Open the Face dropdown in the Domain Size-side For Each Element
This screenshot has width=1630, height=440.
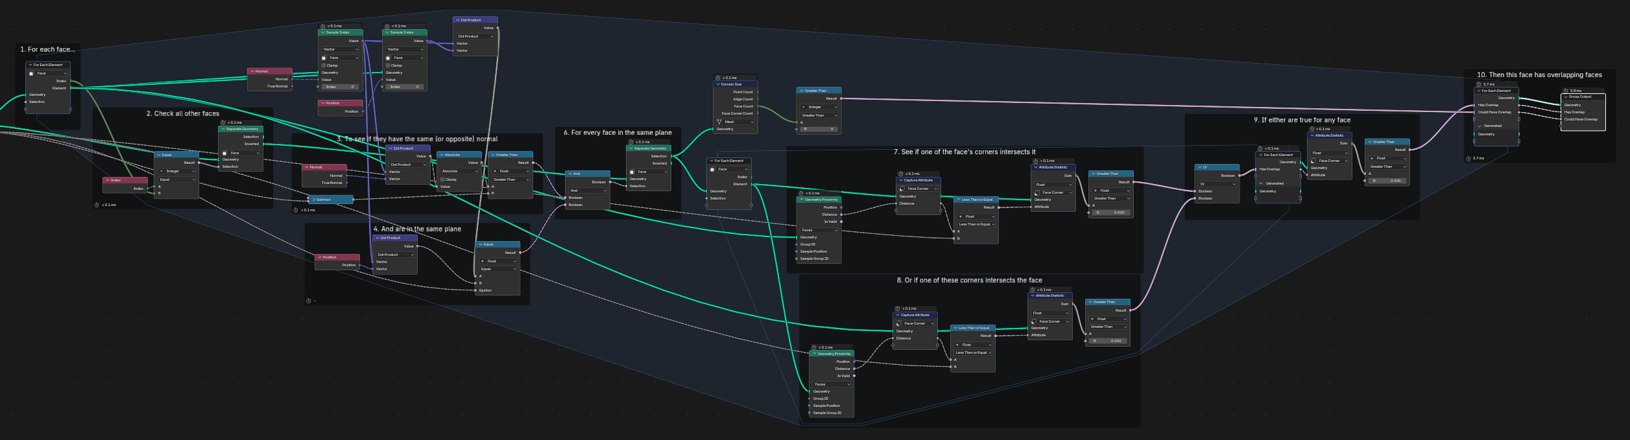pyautogui.click(x=729, y=169)
